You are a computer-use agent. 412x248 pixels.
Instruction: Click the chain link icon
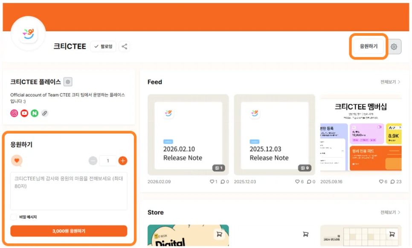click(x=44, y=113)
